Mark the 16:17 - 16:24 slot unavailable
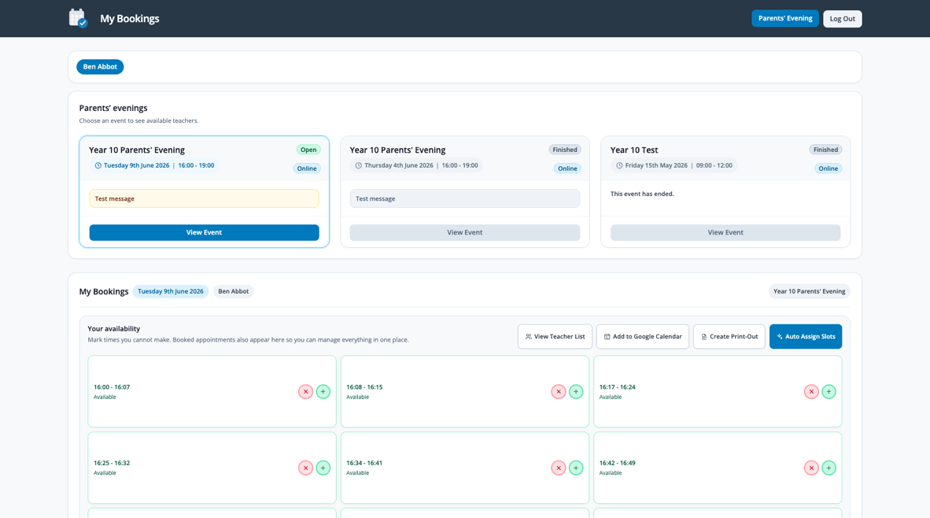 click(x=811, y=391)
